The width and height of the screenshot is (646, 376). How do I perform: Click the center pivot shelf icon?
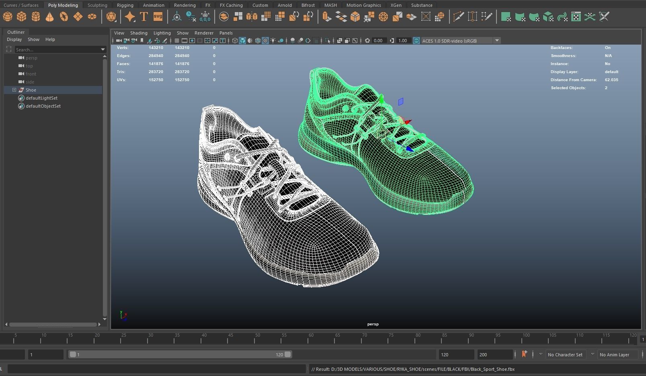coord(177,16)
